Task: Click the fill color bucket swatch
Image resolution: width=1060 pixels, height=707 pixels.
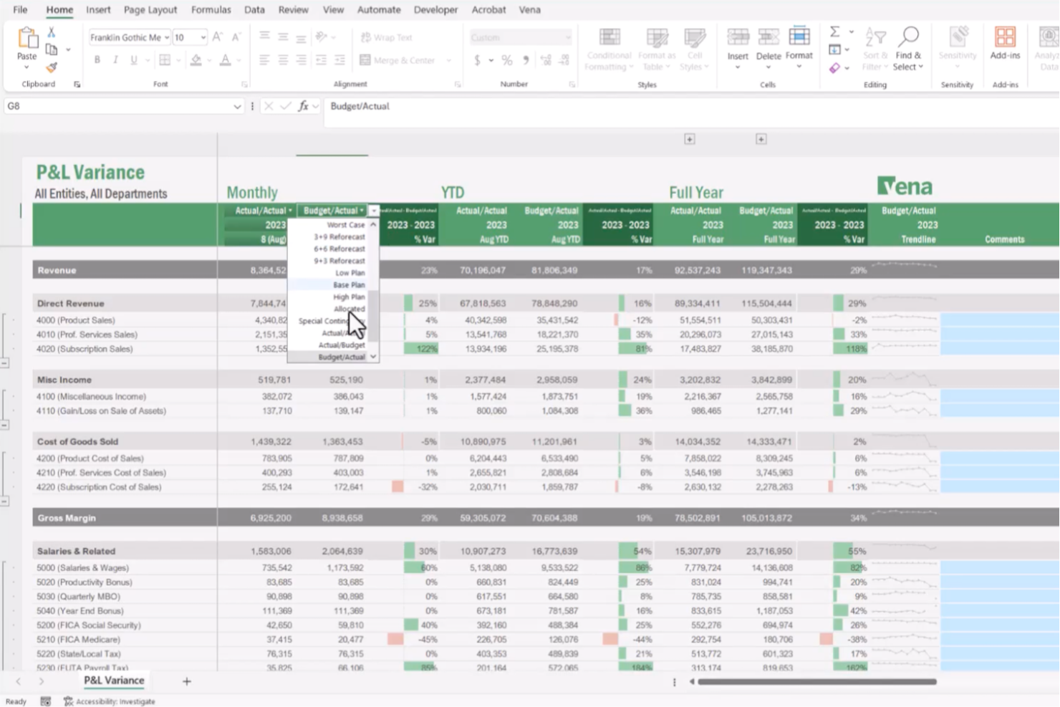Action: click(x=196, y=60)
